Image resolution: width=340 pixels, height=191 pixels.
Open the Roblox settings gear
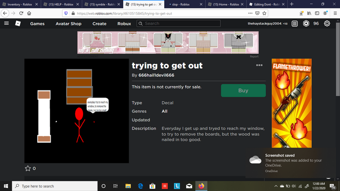coord(327,23)
